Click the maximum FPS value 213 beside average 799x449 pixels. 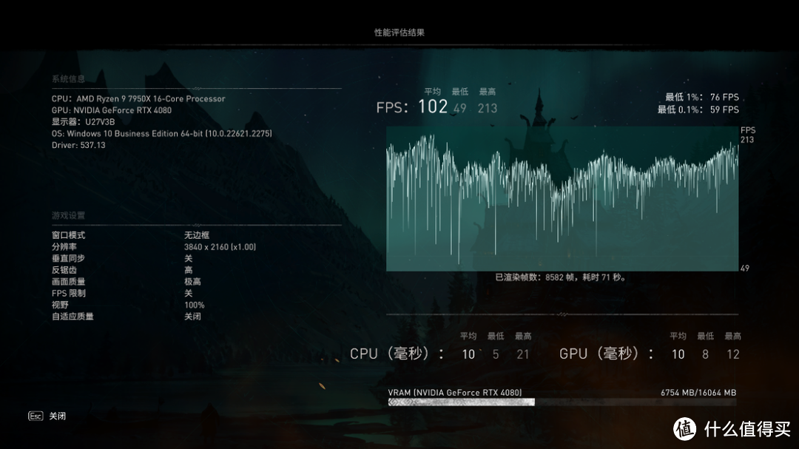pyautogui.click(x=487, y=108)
